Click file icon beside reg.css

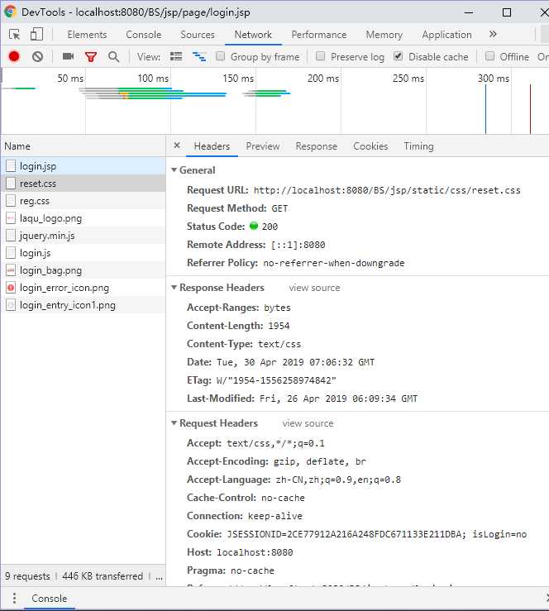click(11, 201)
